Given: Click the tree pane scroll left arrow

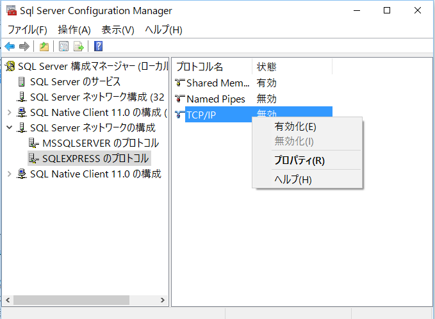Looking at the screenshot, I should click(8, 300).
